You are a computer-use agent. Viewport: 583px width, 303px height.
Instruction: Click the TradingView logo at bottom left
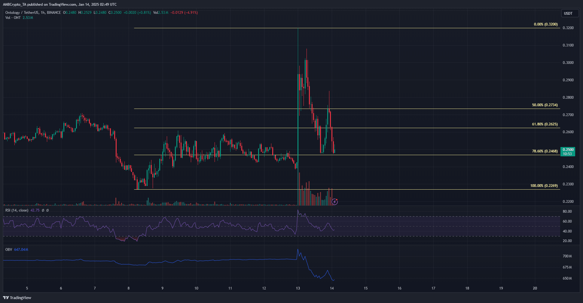pyautogui.click(x=17, y=298)
